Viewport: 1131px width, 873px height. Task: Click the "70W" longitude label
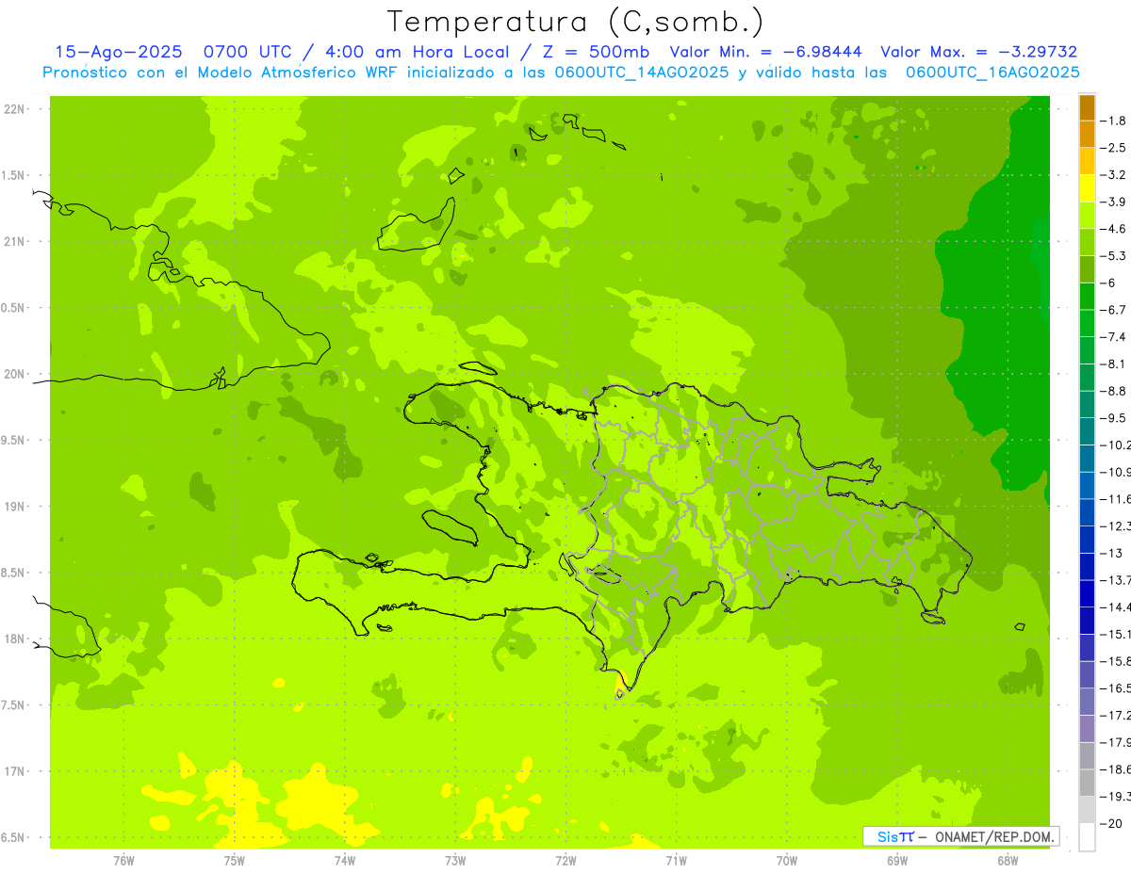(x=787, y=861)
